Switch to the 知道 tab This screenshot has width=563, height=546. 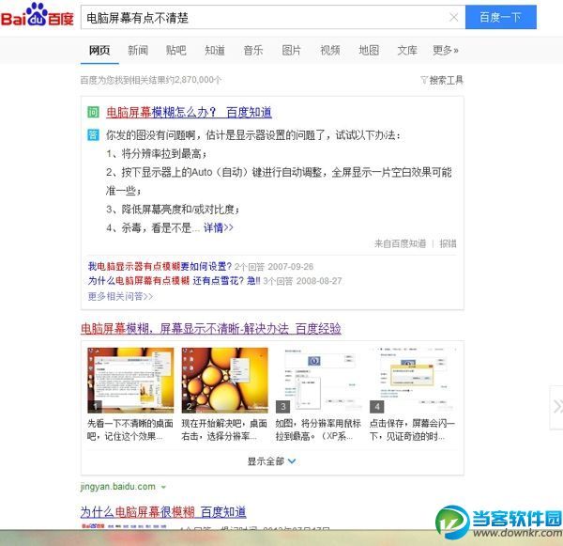click(x=215, y=51)
